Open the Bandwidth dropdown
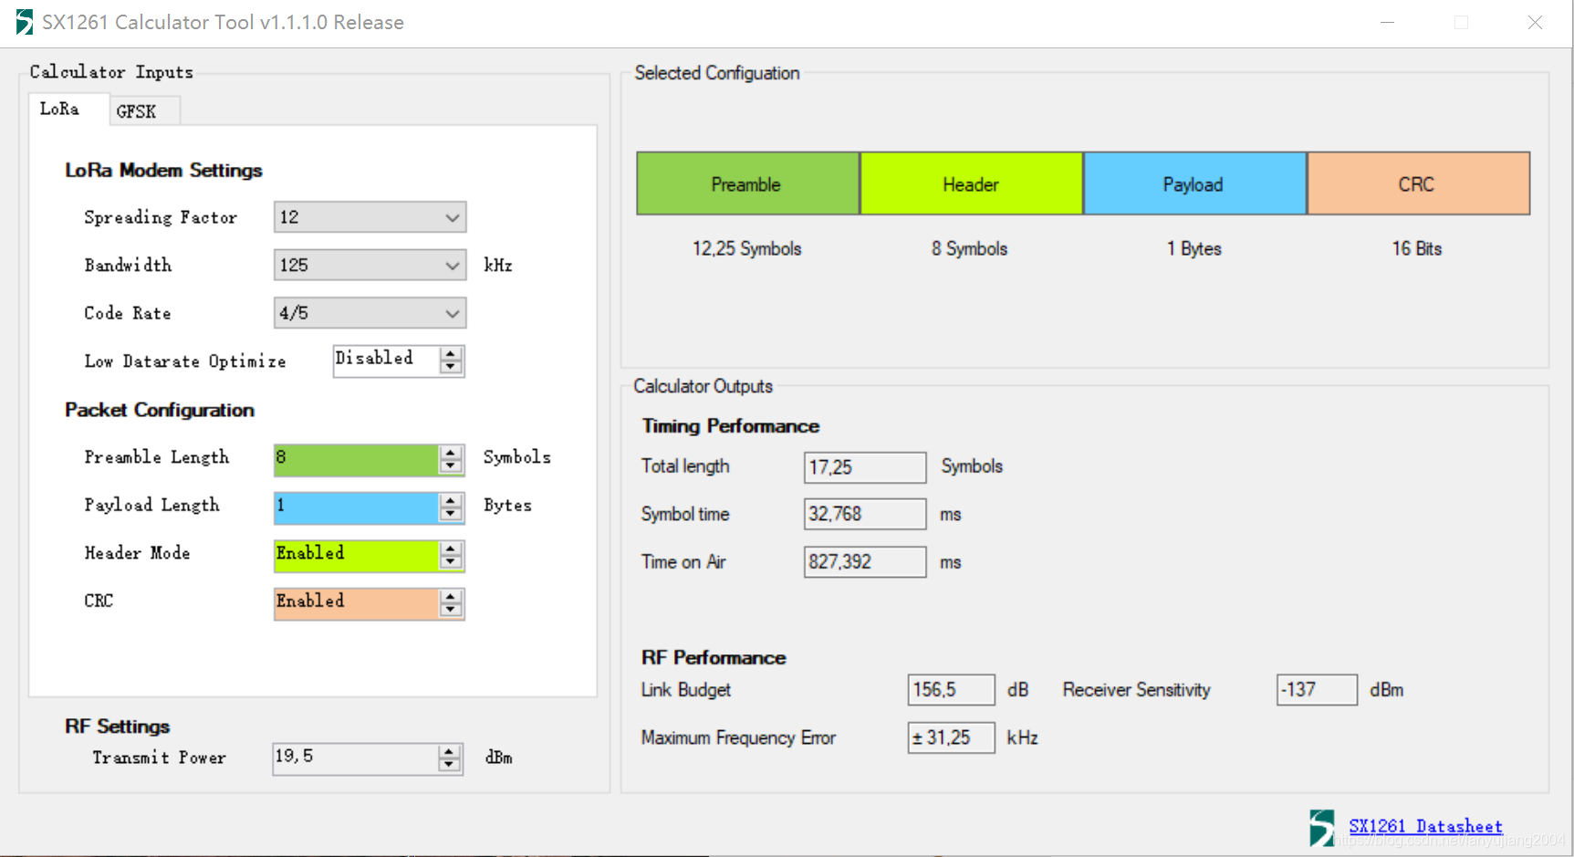Image resolution: width=1574 pixels, height=857 pixels. (370, 266)
